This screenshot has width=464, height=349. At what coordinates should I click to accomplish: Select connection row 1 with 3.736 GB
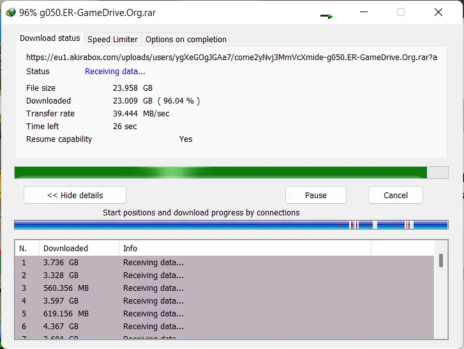tap(225, 263)
